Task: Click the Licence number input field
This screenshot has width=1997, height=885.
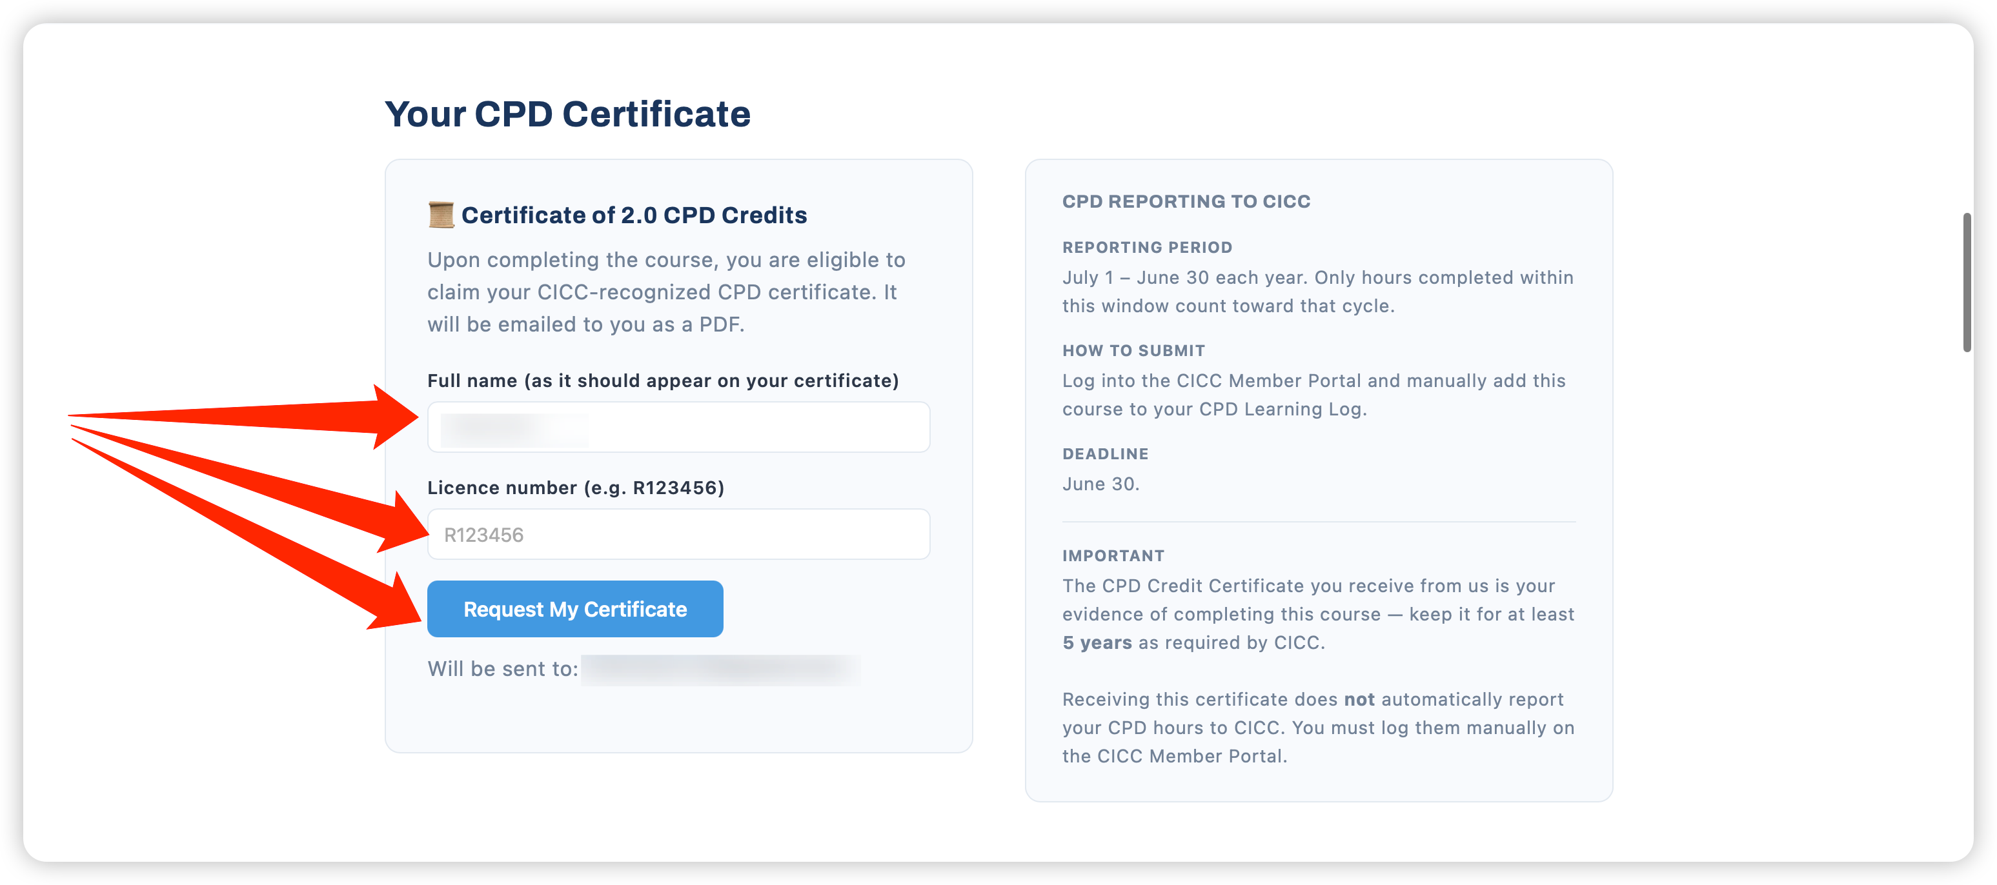Action: click(678, 534)
